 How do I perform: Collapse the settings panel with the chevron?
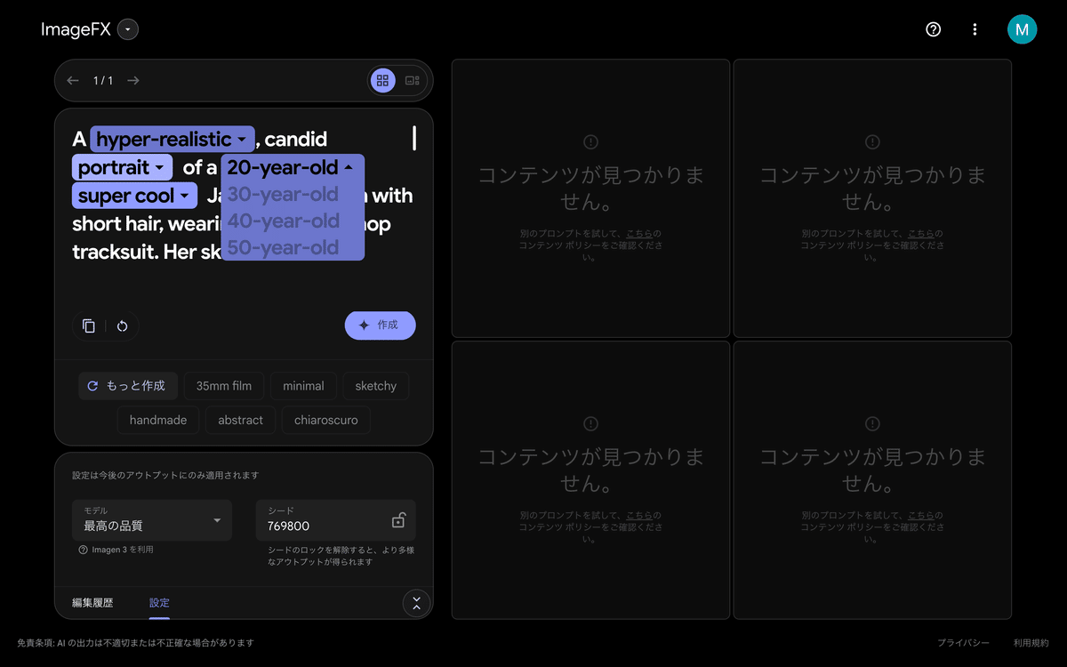click(416, 603)
